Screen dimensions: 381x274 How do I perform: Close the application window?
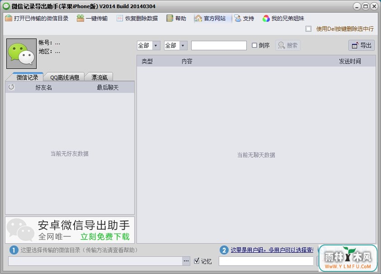tap(374, 6)
